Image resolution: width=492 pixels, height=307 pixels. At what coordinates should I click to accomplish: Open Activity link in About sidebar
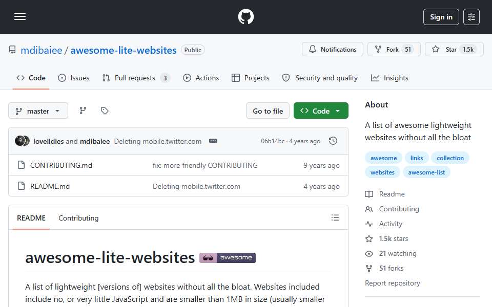[x=384, y=224]
